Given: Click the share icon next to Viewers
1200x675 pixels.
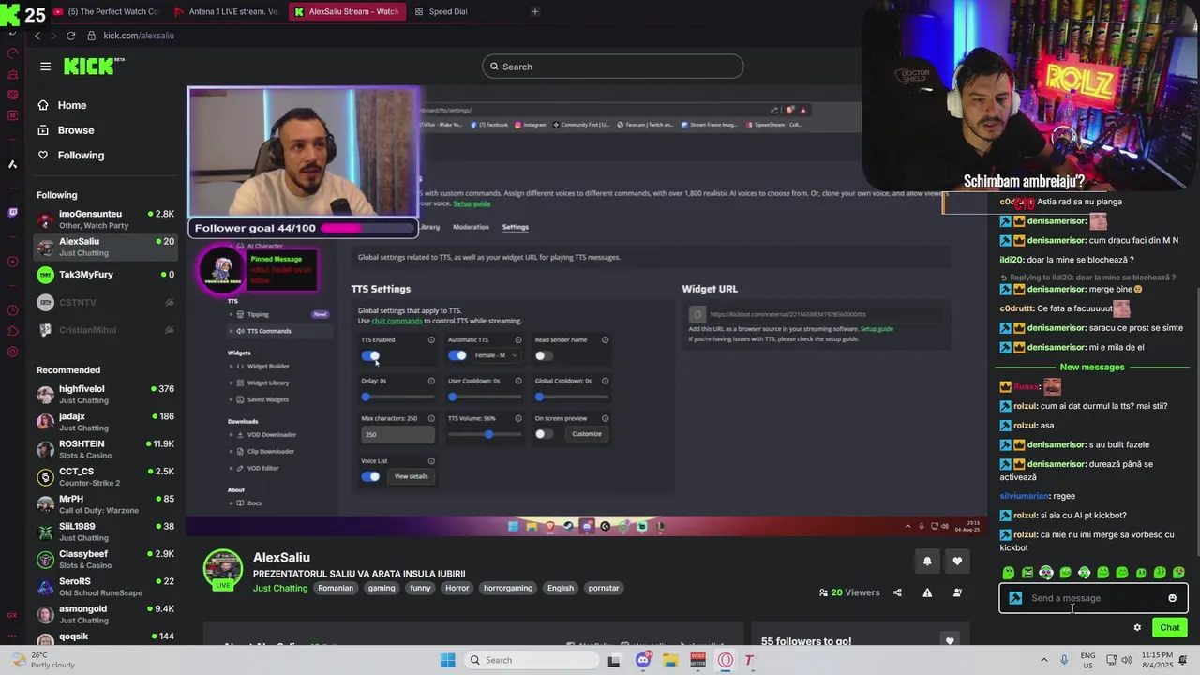Looking at the screenshot, I should pyautogui.click(x=897, y=592).
